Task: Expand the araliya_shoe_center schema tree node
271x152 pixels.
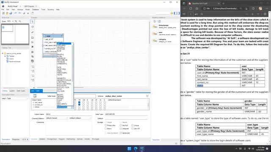Action: coord(3,54)
